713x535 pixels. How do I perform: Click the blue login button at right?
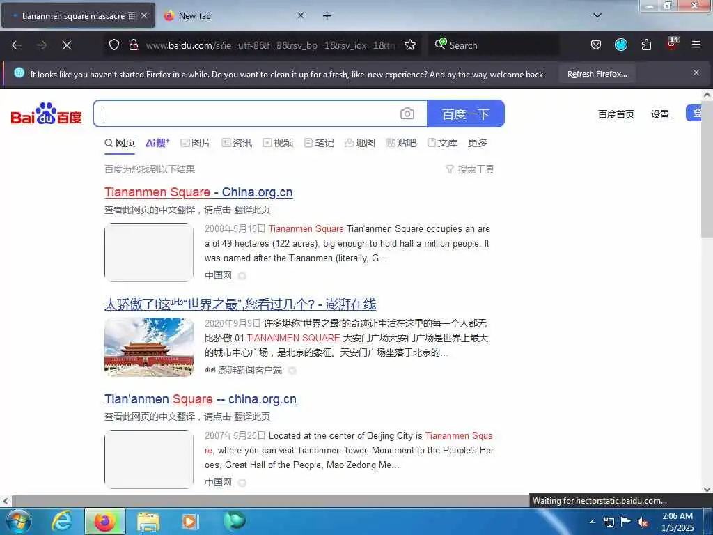coord(694,113)
